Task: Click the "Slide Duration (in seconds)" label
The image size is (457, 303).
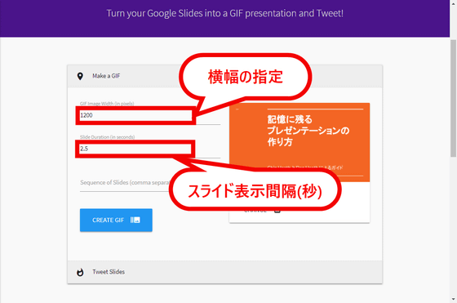Action: tap(107, 136)
